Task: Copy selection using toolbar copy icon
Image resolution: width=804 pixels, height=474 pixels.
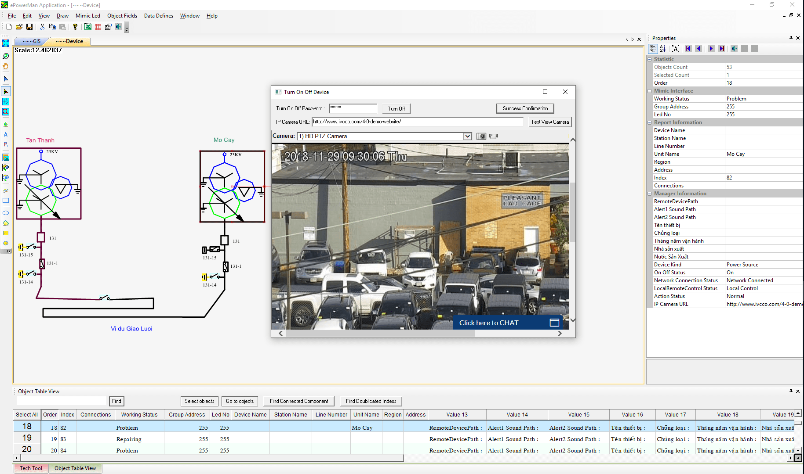Action: [52, 27]
